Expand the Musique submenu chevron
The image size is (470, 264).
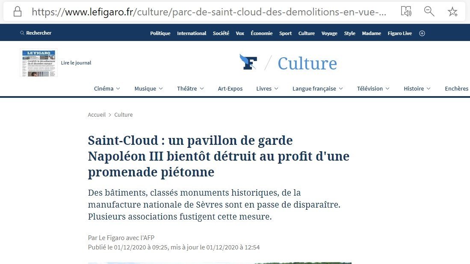[161, 88]
